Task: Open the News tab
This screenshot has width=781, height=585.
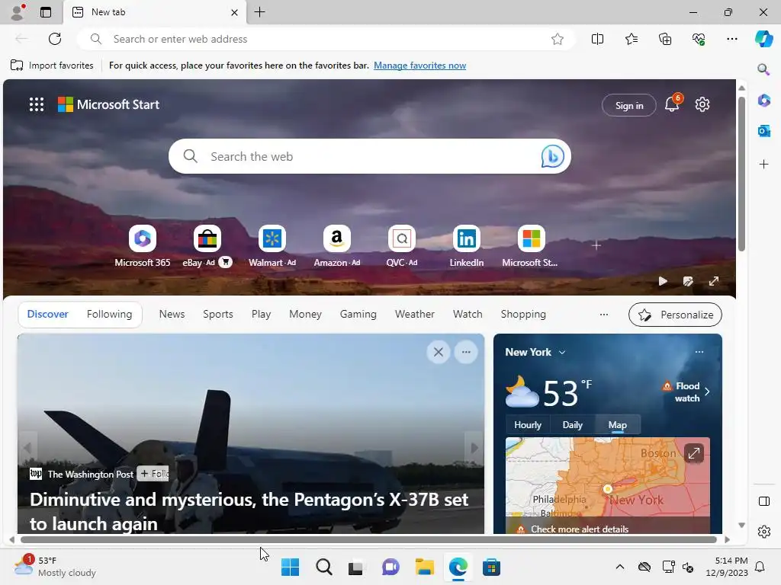Action: 172,314
